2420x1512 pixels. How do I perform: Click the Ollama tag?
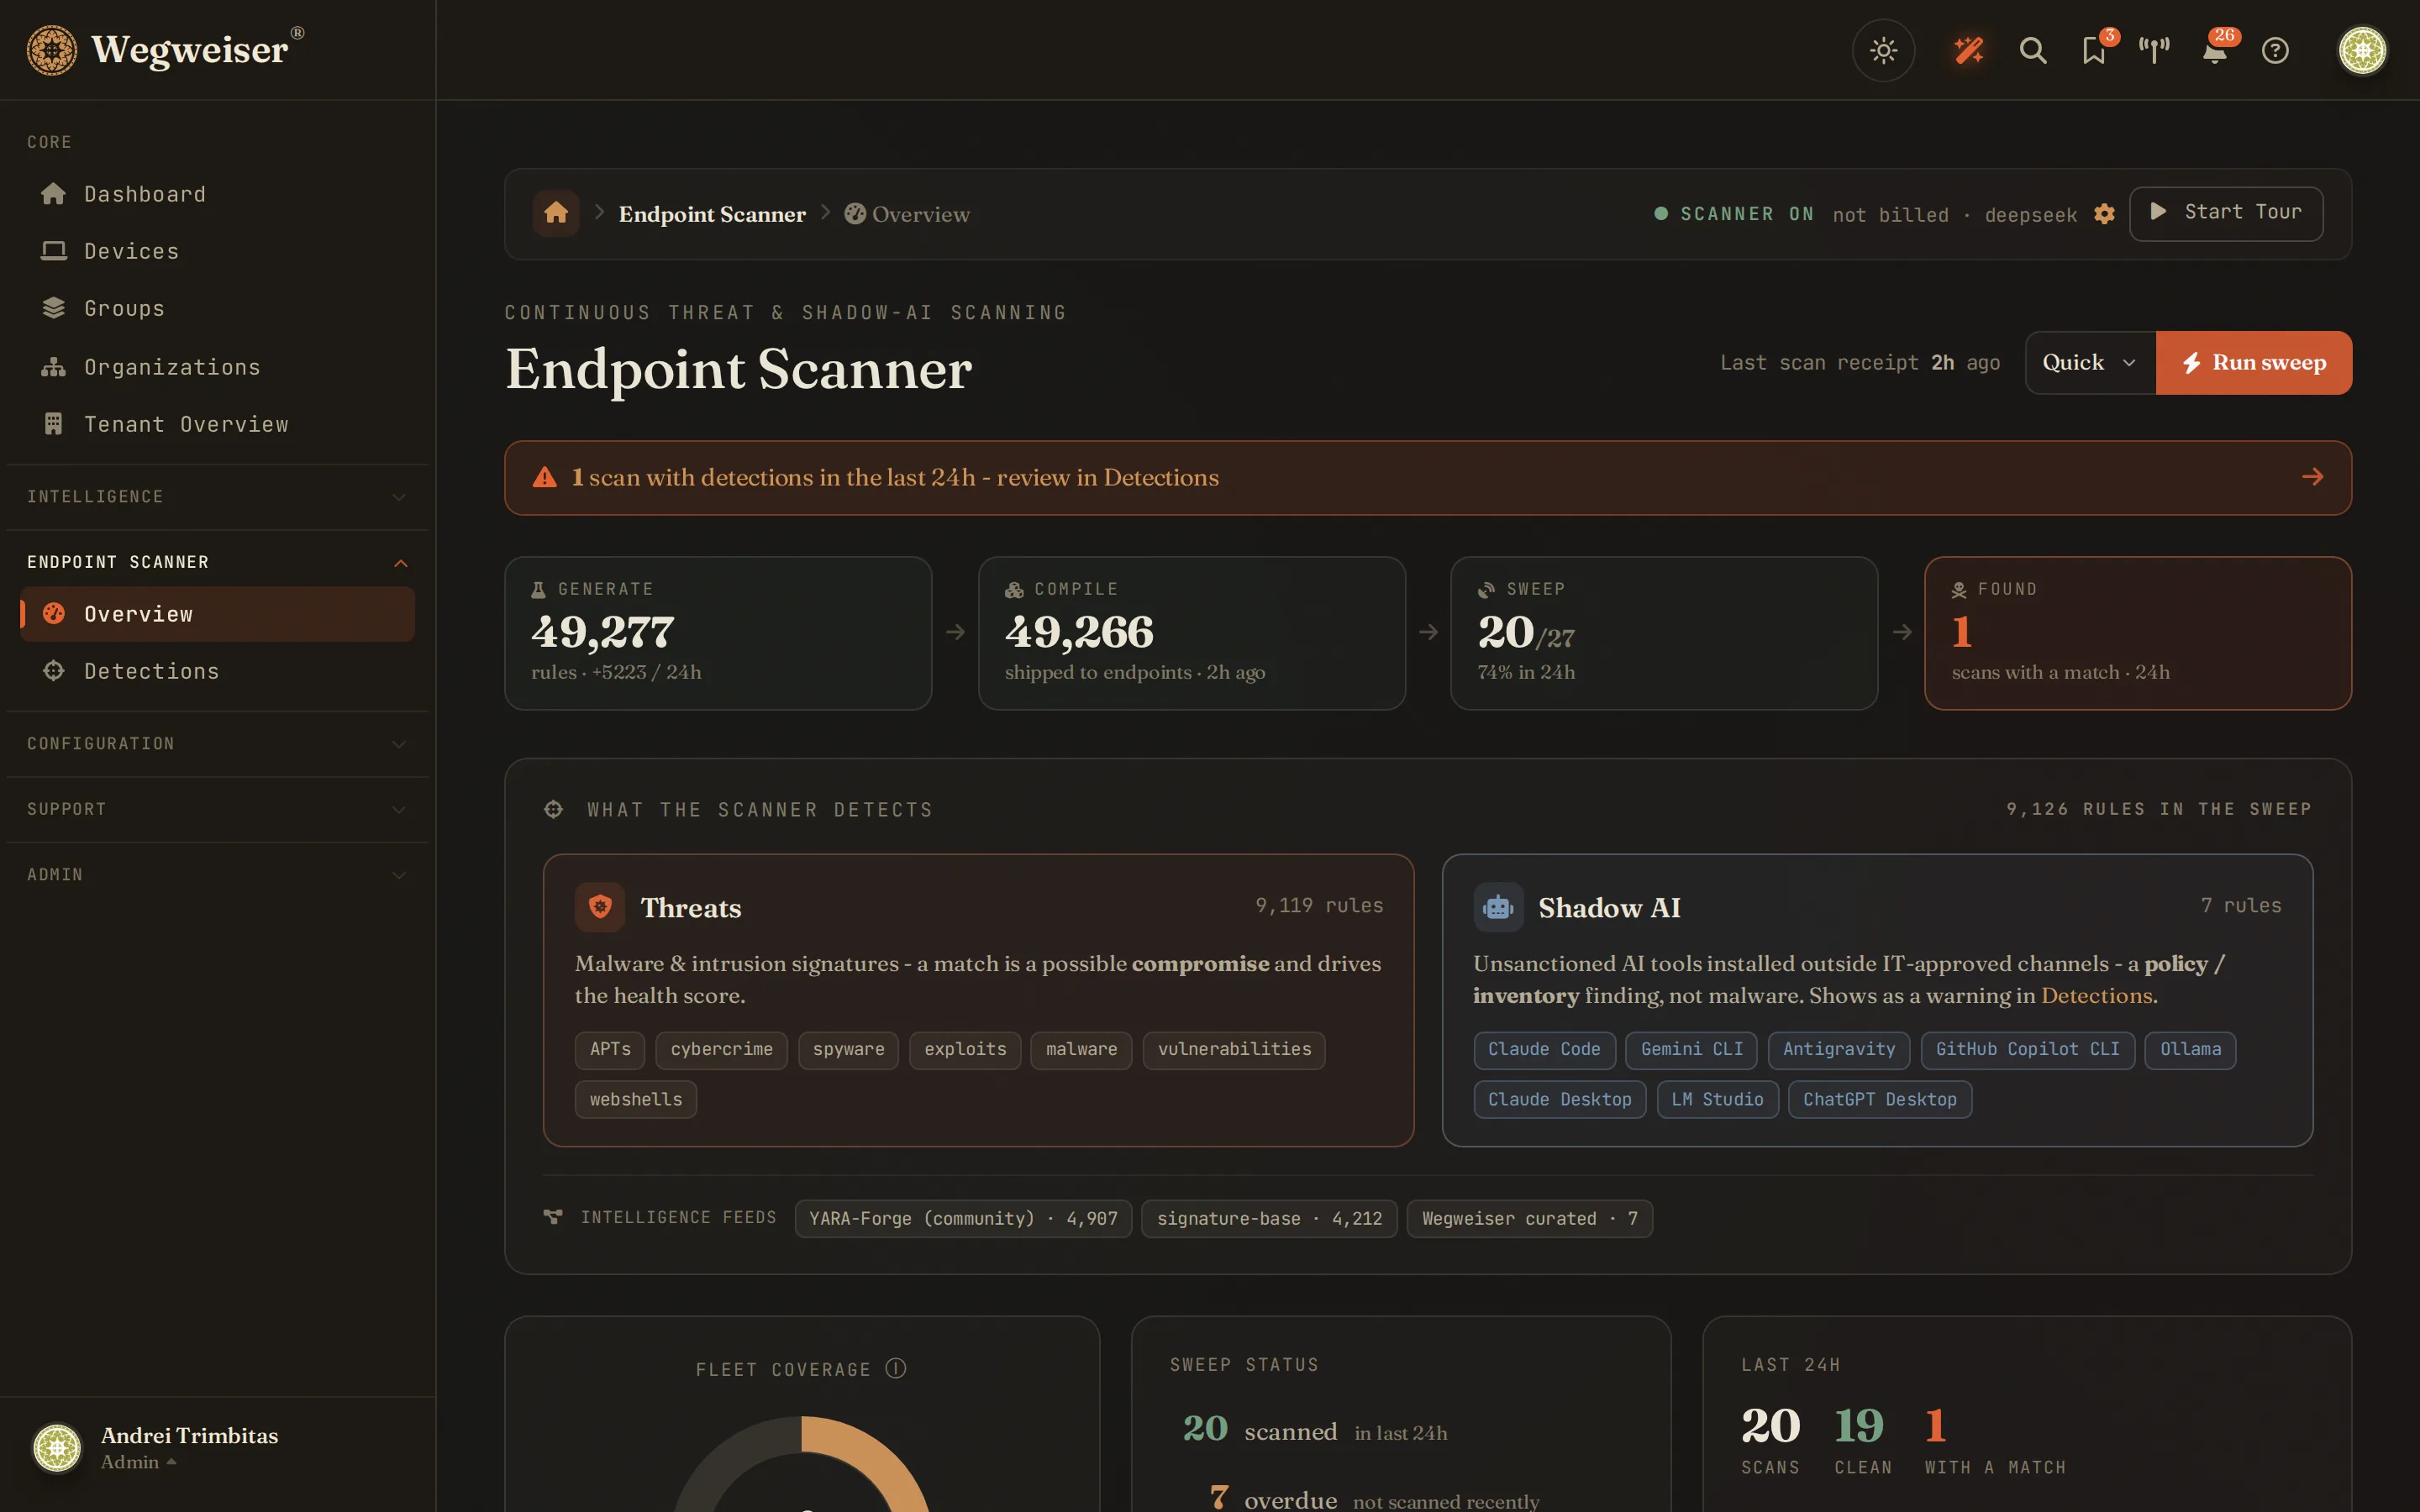tap(2190, 1050)
